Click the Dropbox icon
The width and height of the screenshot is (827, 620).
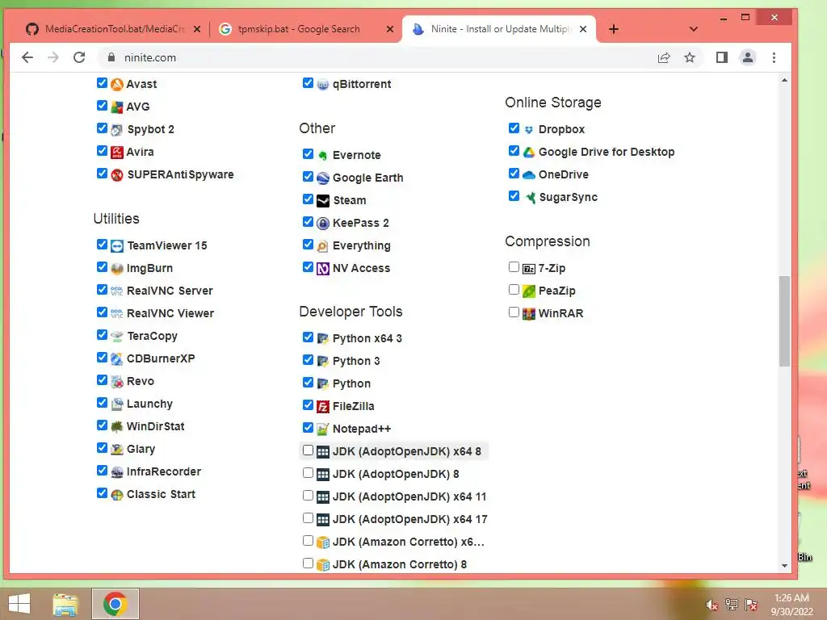(x=528, y=130)
